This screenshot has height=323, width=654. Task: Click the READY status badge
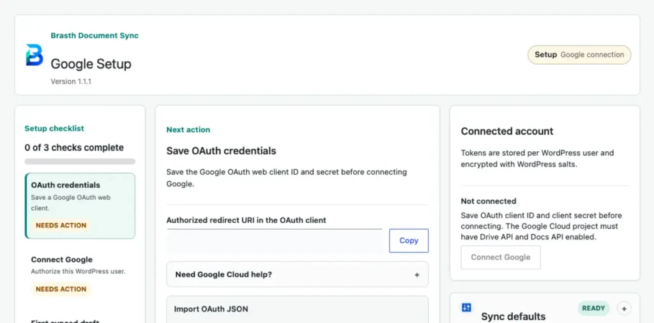pos(593,308)
